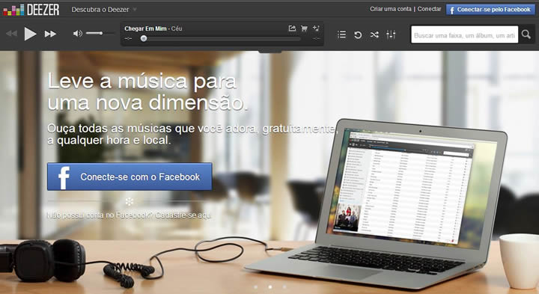Click Conectar-se pelo Facebook button in header
The image size is (539, 294).
[x=490, y=10]
